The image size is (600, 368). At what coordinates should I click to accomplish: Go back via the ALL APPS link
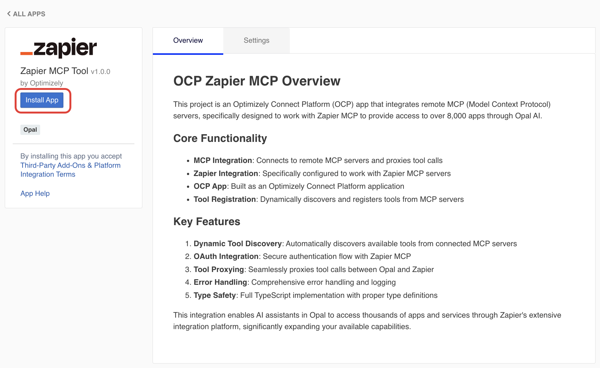[29, 14]
